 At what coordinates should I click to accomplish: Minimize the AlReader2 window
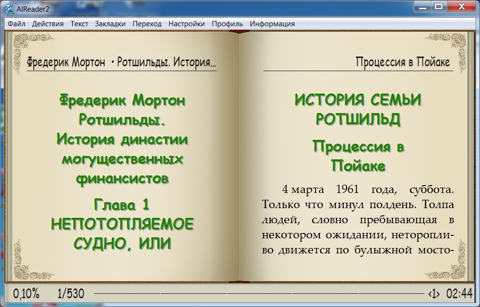point(423,6)
